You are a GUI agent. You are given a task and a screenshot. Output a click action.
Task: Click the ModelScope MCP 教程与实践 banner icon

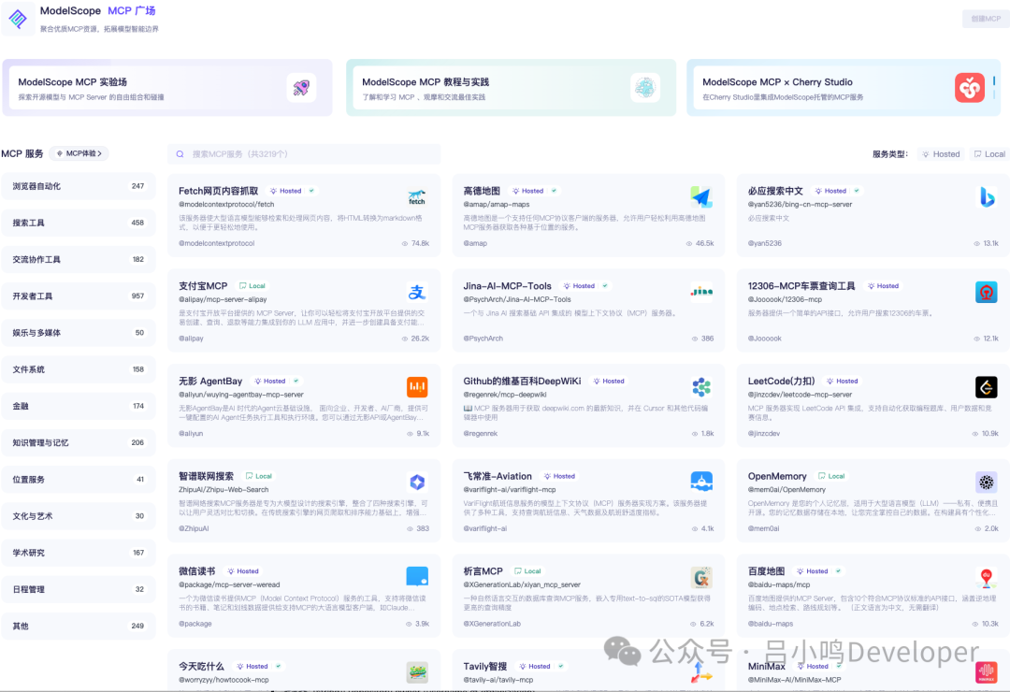[644, 88]
